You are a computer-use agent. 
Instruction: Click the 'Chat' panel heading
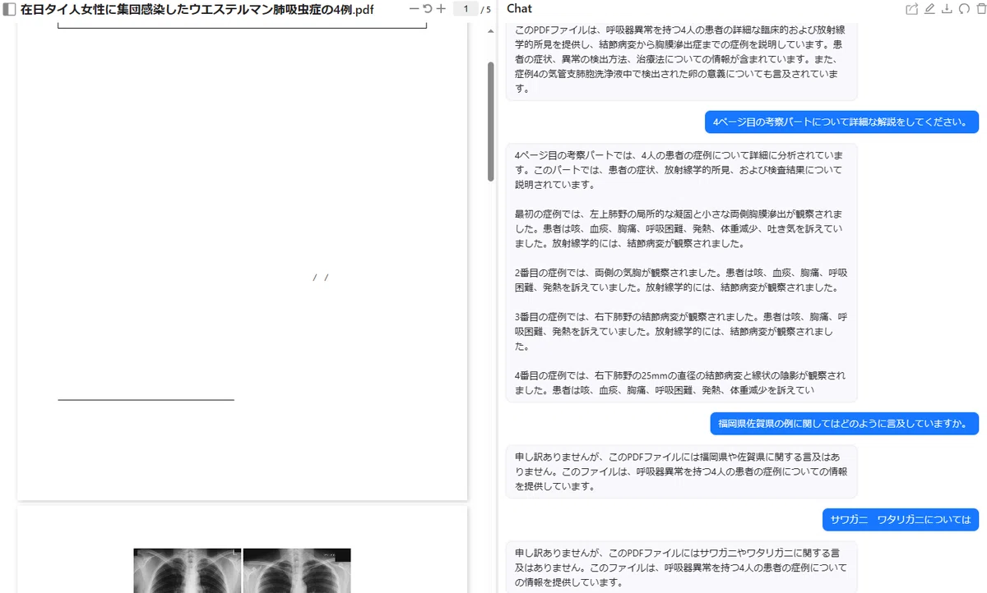519,9
